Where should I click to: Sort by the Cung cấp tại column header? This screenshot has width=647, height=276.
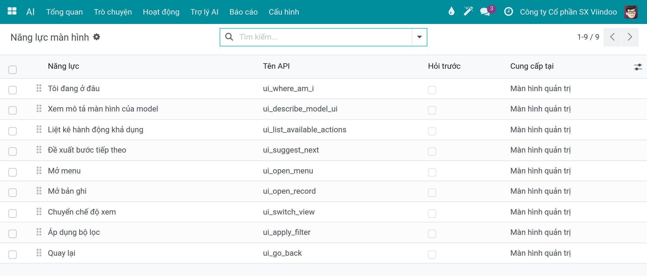(532, 66)
